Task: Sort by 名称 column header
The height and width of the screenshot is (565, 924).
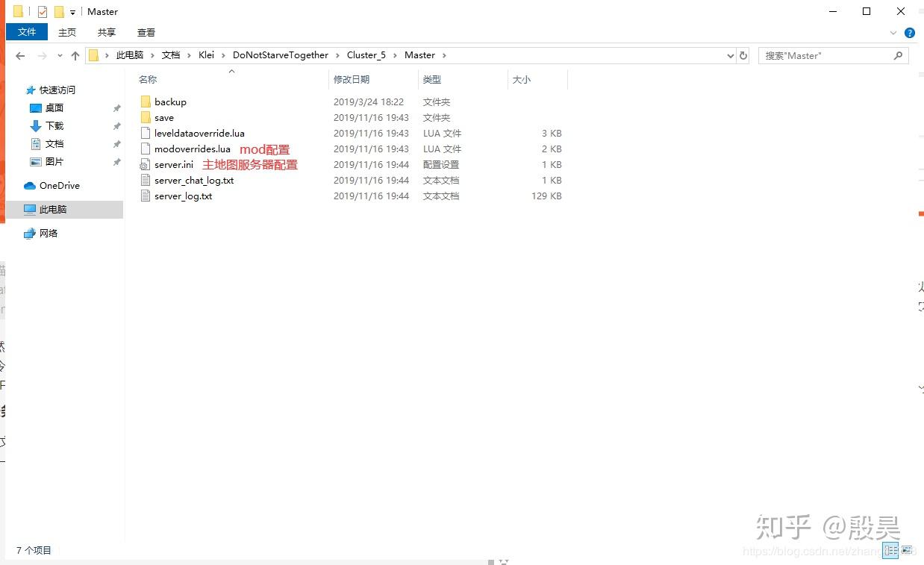Action: point(148,79)
